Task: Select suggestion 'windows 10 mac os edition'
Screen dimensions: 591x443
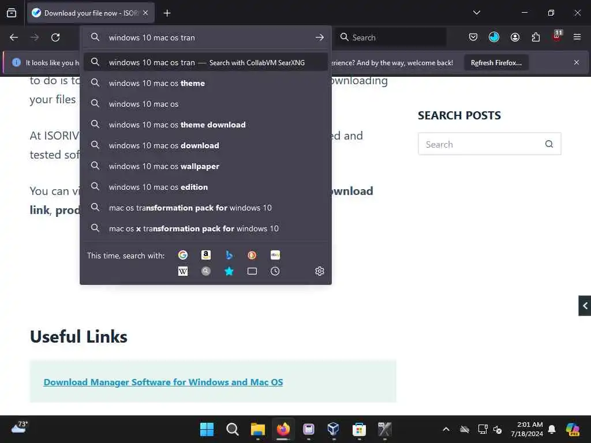Action: click(206, 187)
